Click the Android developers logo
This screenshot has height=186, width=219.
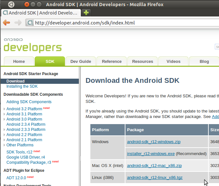(x=33, y=45)
